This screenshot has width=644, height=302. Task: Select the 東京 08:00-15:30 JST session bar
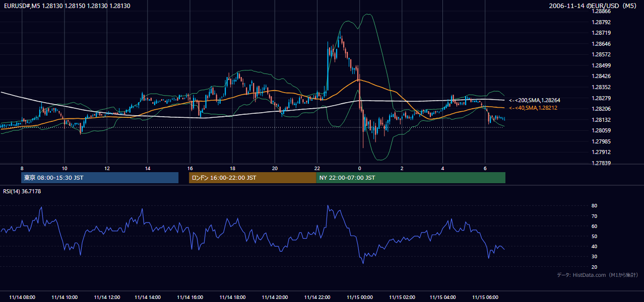(100, 178)
